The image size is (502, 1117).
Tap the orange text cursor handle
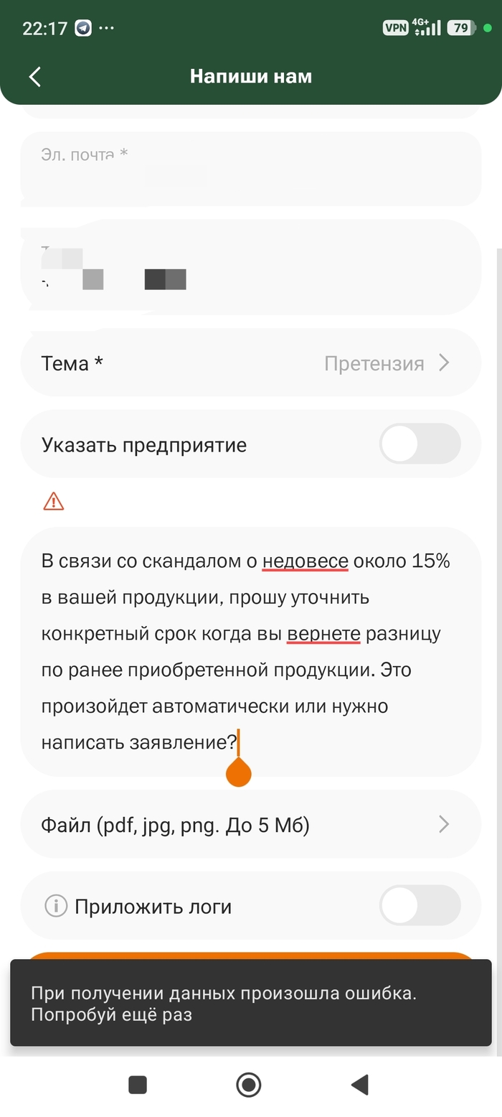(238, 771)
